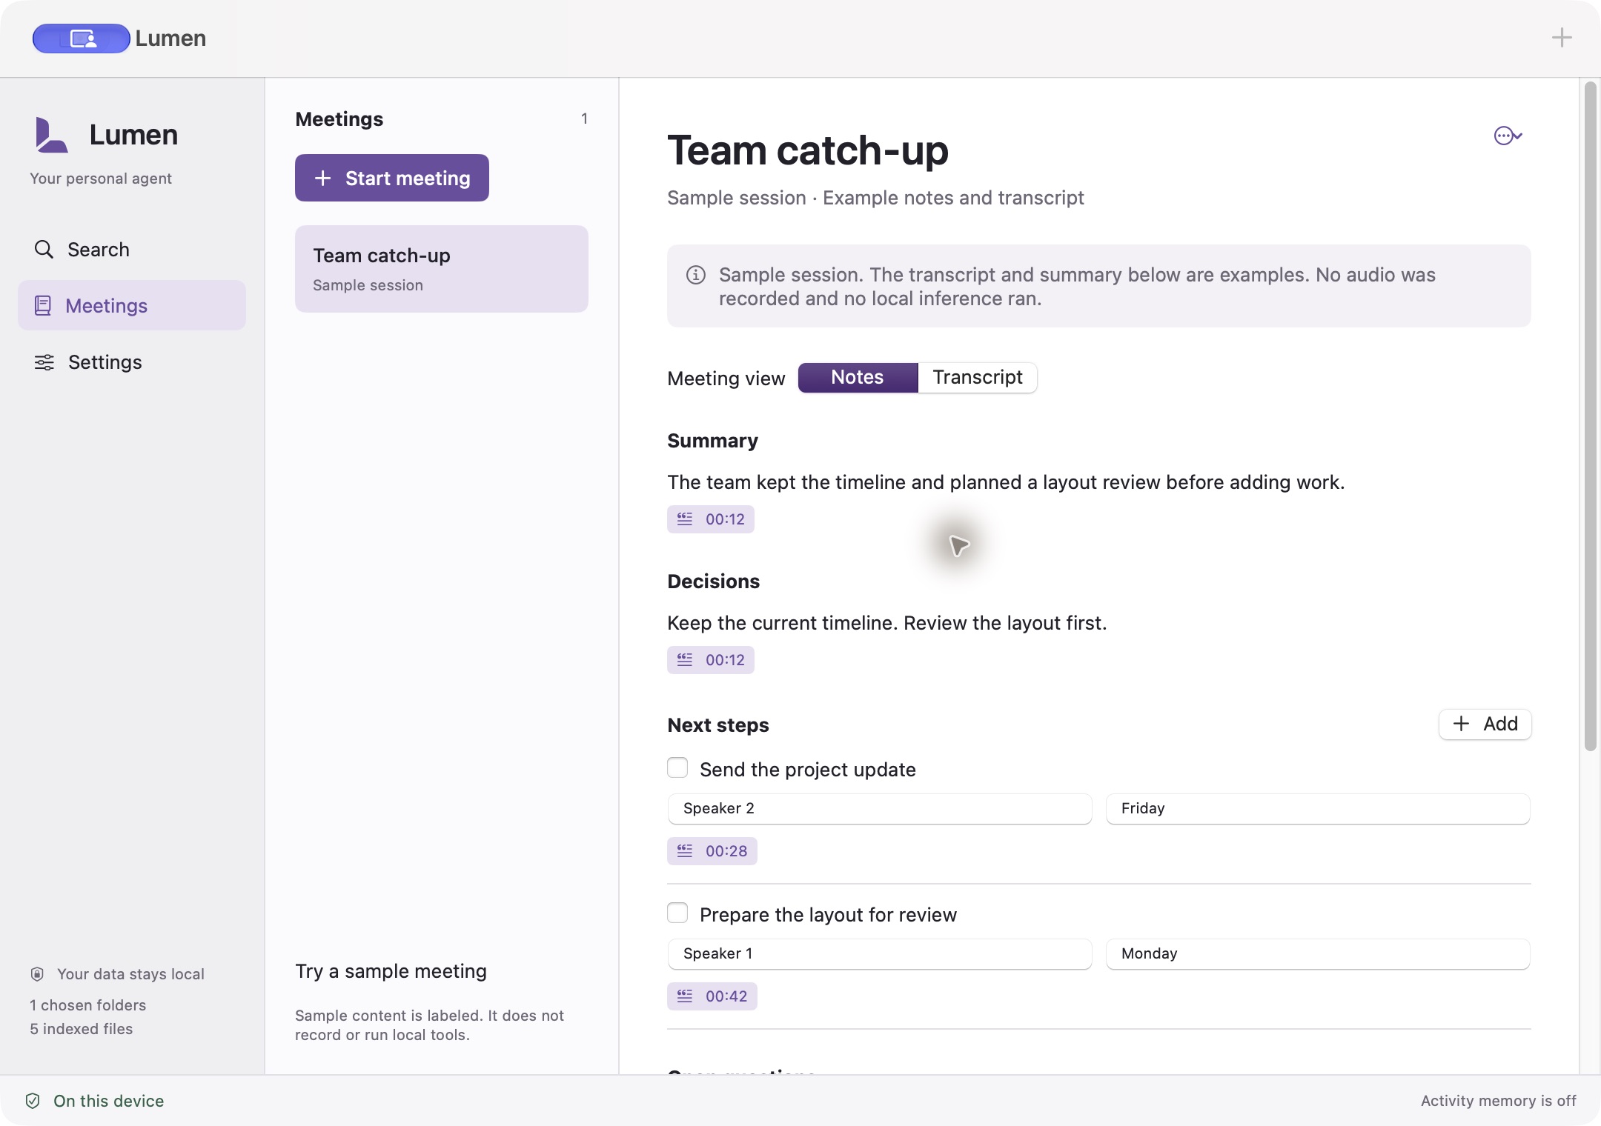Select the Team catch-up sample session
The width and height of the screenshot is (1601, 1126).
442,269
